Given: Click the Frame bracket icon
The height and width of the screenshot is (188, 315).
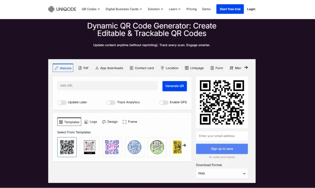Looking at the screenshot, I should click(125, 122).
